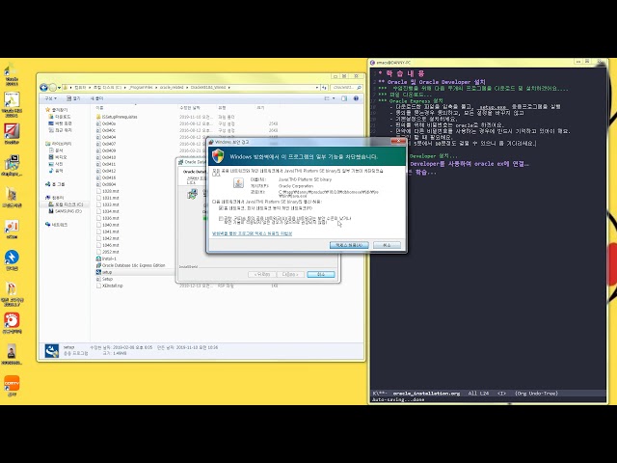The height and width of the screenshot is (463, 617).
Task: Click 새 폴더 (New folder) toolbar item
Action: coord(96,98)
